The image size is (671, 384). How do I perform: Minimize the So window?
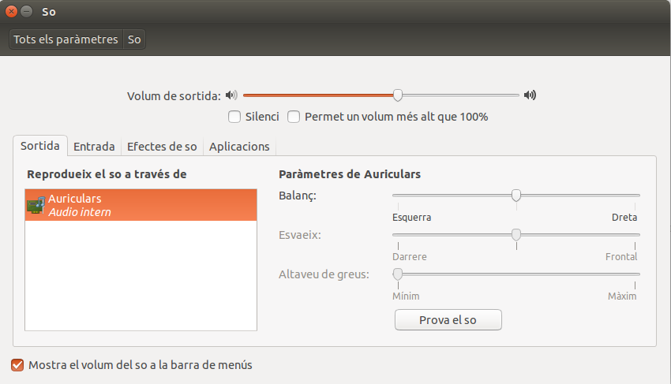click(27, 12)
